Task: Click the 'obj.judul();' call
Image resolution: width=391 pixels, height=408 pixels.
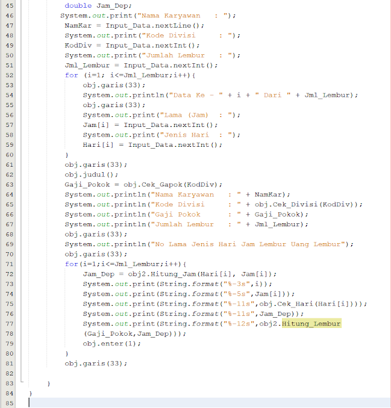Action: [x=92, y=175]
